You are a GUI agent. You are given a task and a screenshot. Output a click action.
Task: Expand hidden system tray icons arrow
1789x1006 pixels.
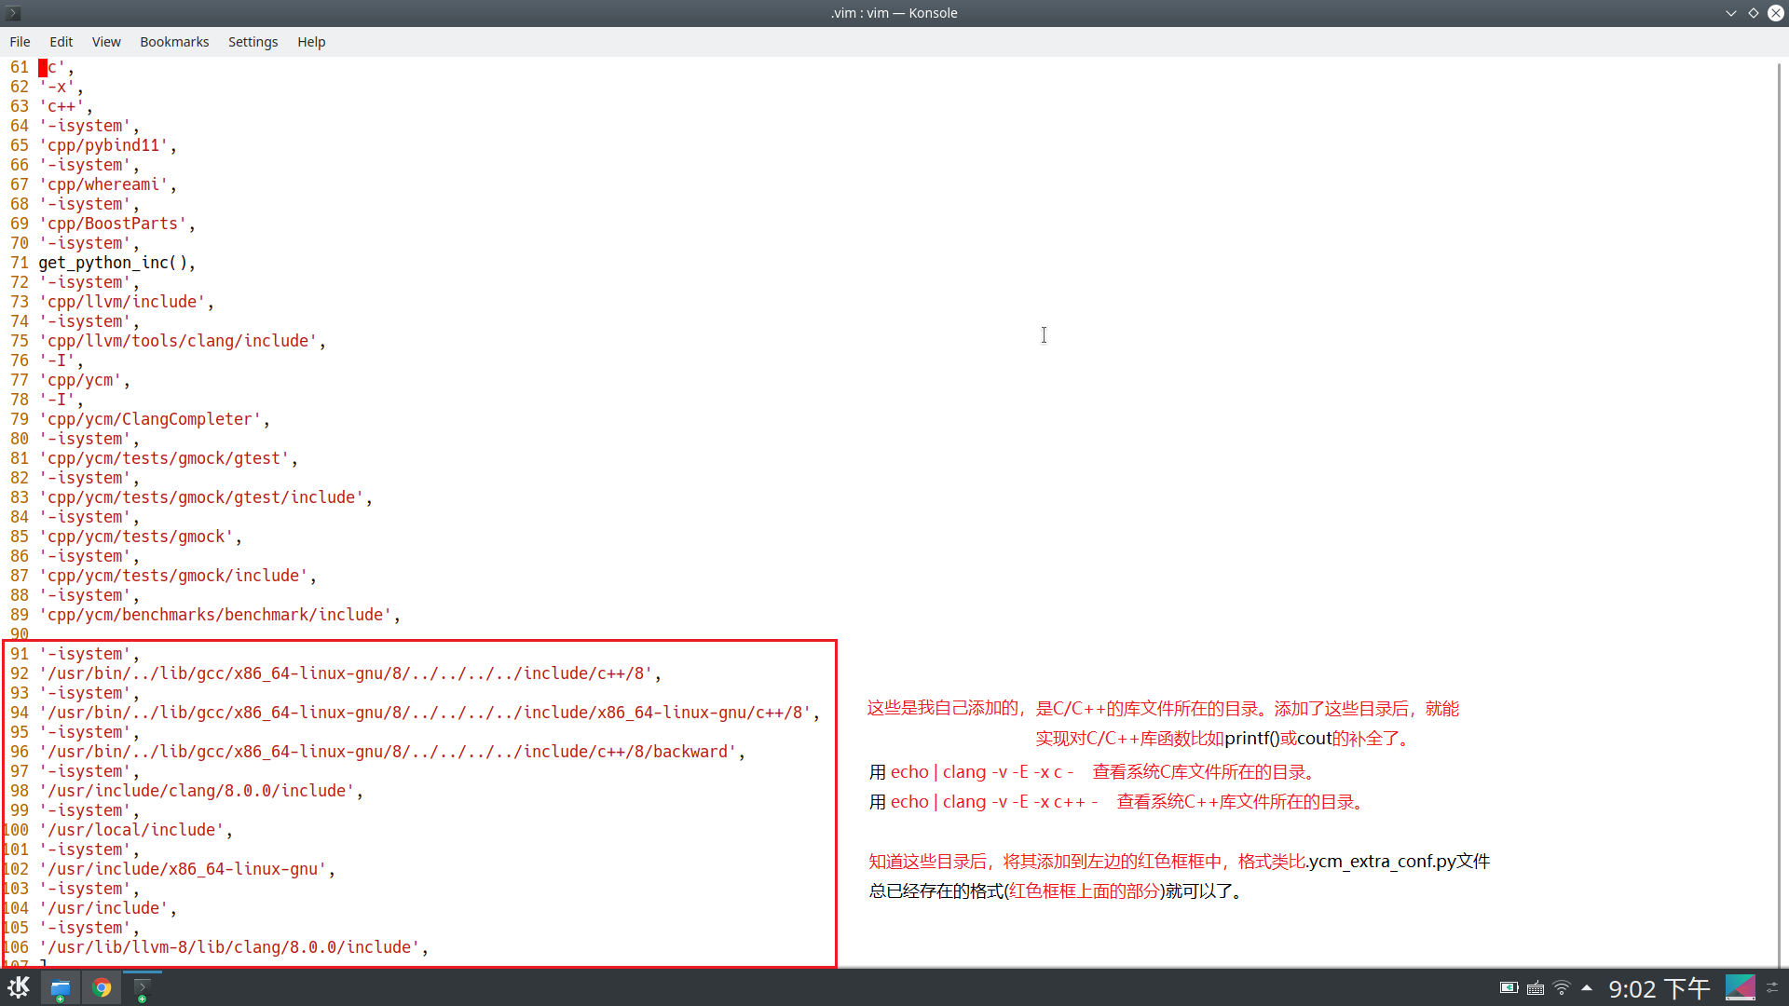1587,987
